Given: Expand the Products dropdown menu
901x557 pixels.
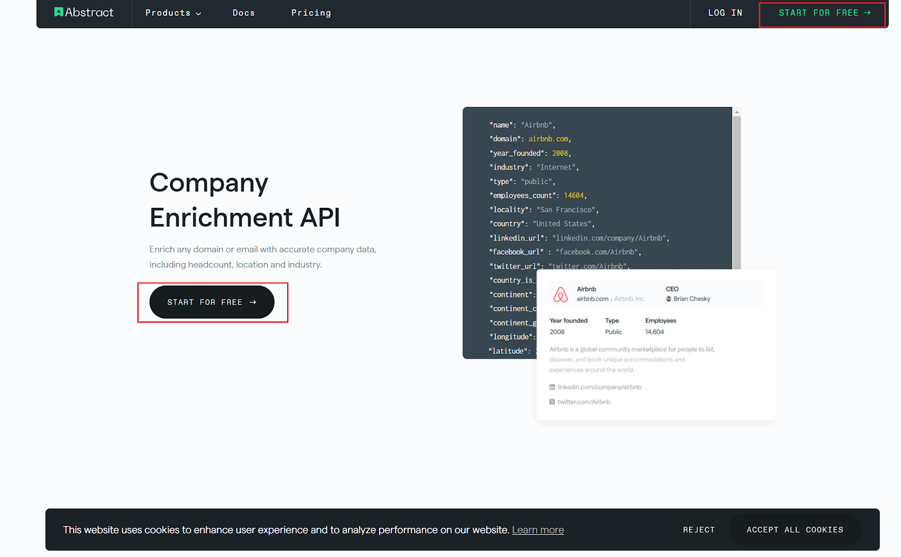Looking at the screenshot, I should coord(173,12).
